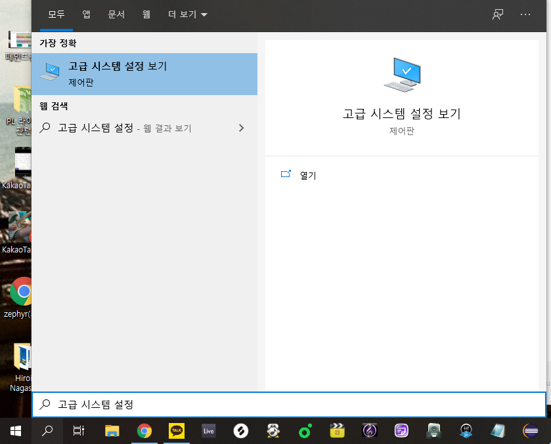Image resolution: width=551 pixels, height=444 pixels.
Task: Open the audio mixer dial icon on taskbar
Action: 466,431
